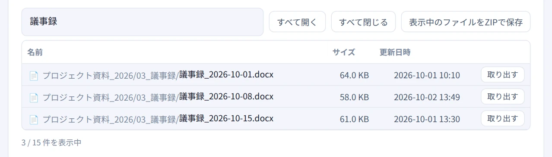Save shown files with 表示中のファイルをZIPで保存
The image size is (552, 157).
(466, 22)
